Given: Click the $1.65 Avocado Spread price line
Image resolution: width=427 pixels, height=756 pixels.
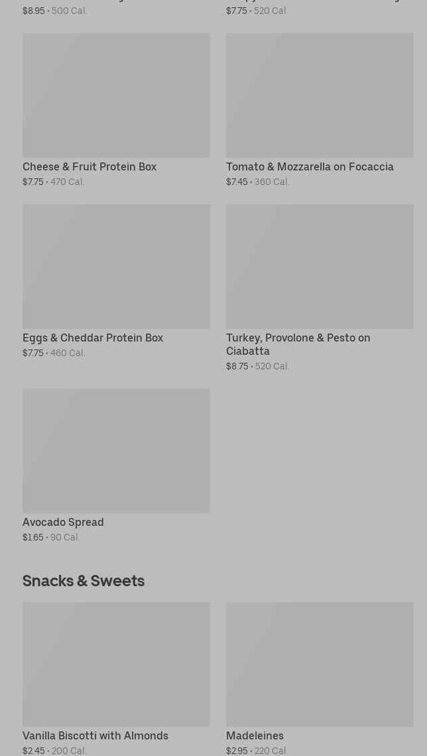Looking at the screenshot, I should (x=51, y=538).
